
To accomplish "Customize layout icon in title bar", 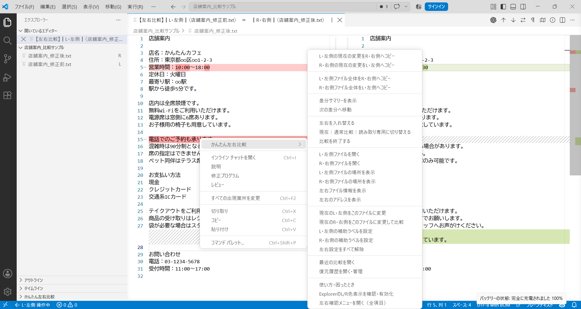I will tap(494, 7).
